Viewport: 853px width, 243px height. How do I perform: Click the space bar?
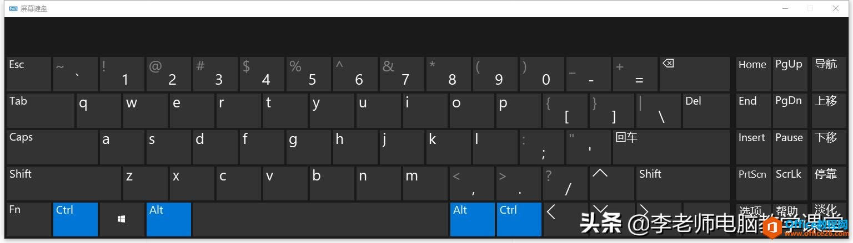tap(320, 219)
